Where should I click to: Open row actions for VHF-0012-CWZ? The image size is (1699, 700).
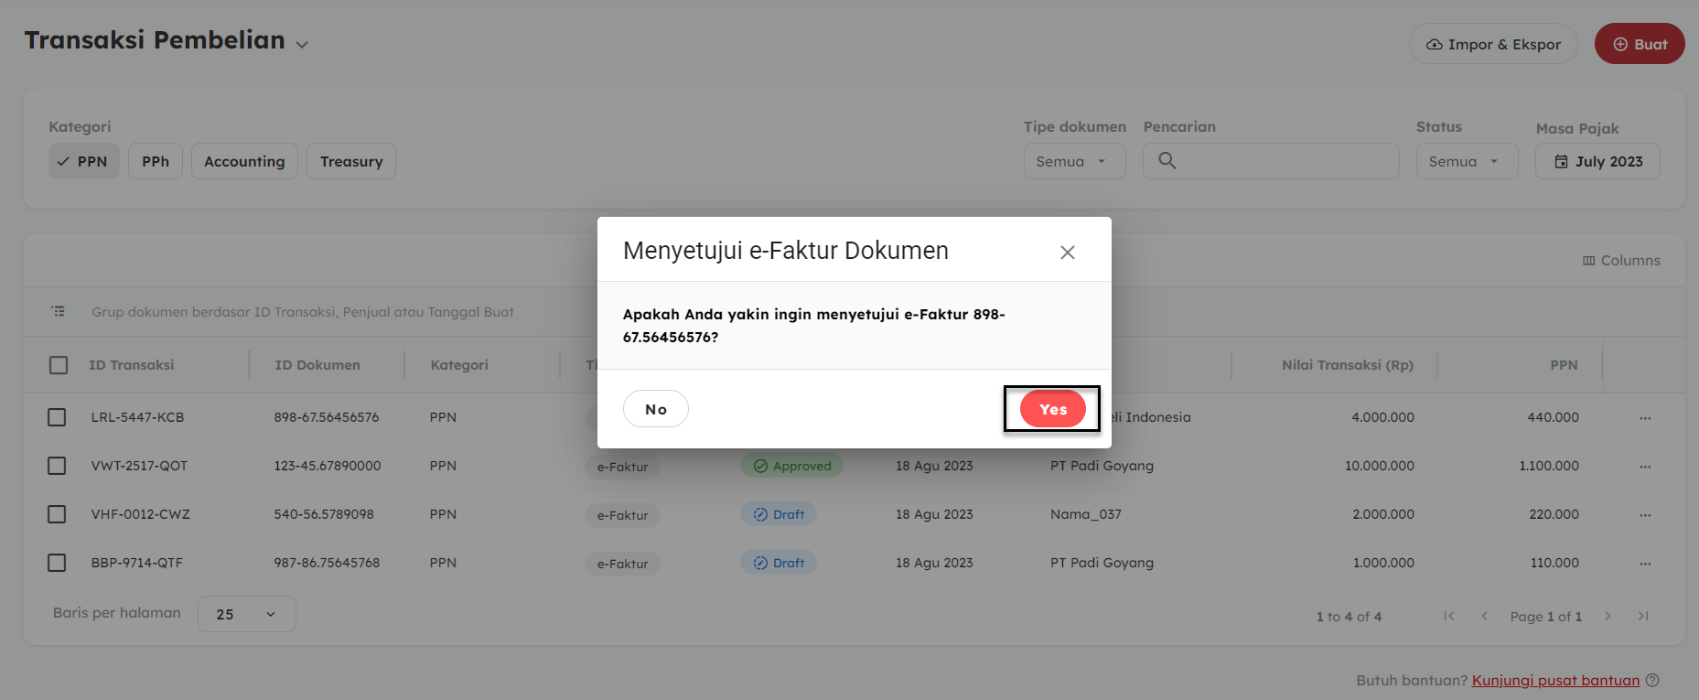click(1645, 515)
